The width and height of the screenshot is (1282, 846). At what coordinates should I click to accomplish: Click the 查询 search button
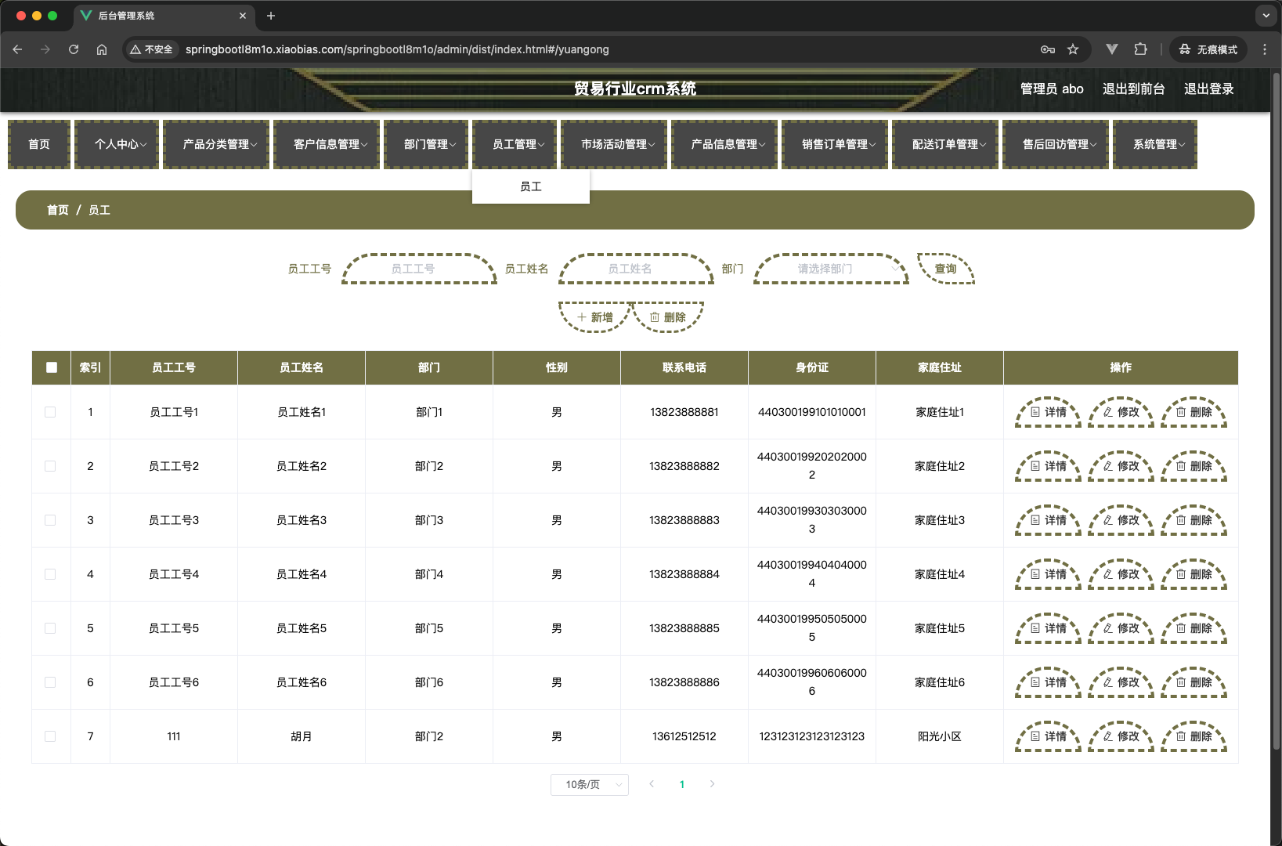coord(946,269)
